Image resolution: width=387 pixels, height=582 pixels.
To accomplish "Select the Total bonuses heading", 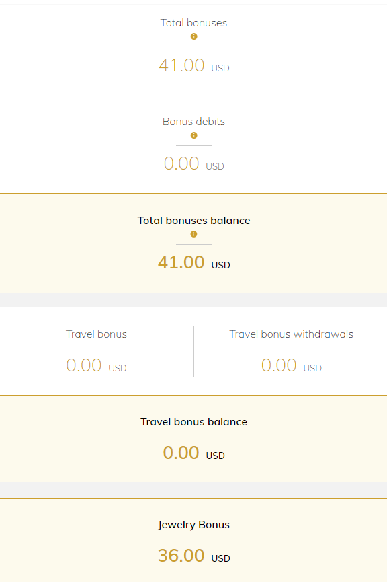I will tap(193, 23).
